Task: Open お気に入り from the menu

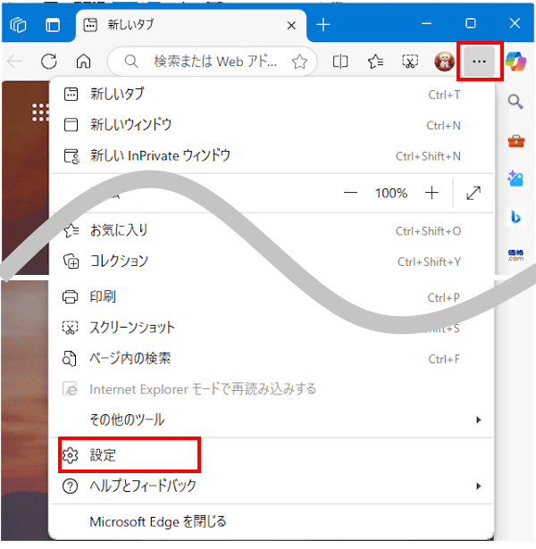Action: click(x=272, y=230)
